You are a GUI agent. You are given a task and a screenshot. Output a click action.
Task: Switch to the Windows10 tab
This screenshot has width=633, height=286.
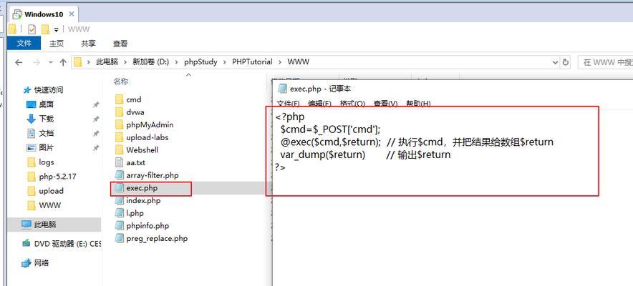point(44,14)
